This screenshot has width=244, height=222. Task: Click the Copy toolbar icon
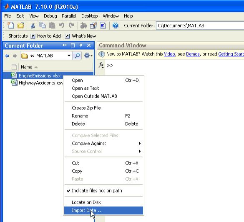point(42,25)
